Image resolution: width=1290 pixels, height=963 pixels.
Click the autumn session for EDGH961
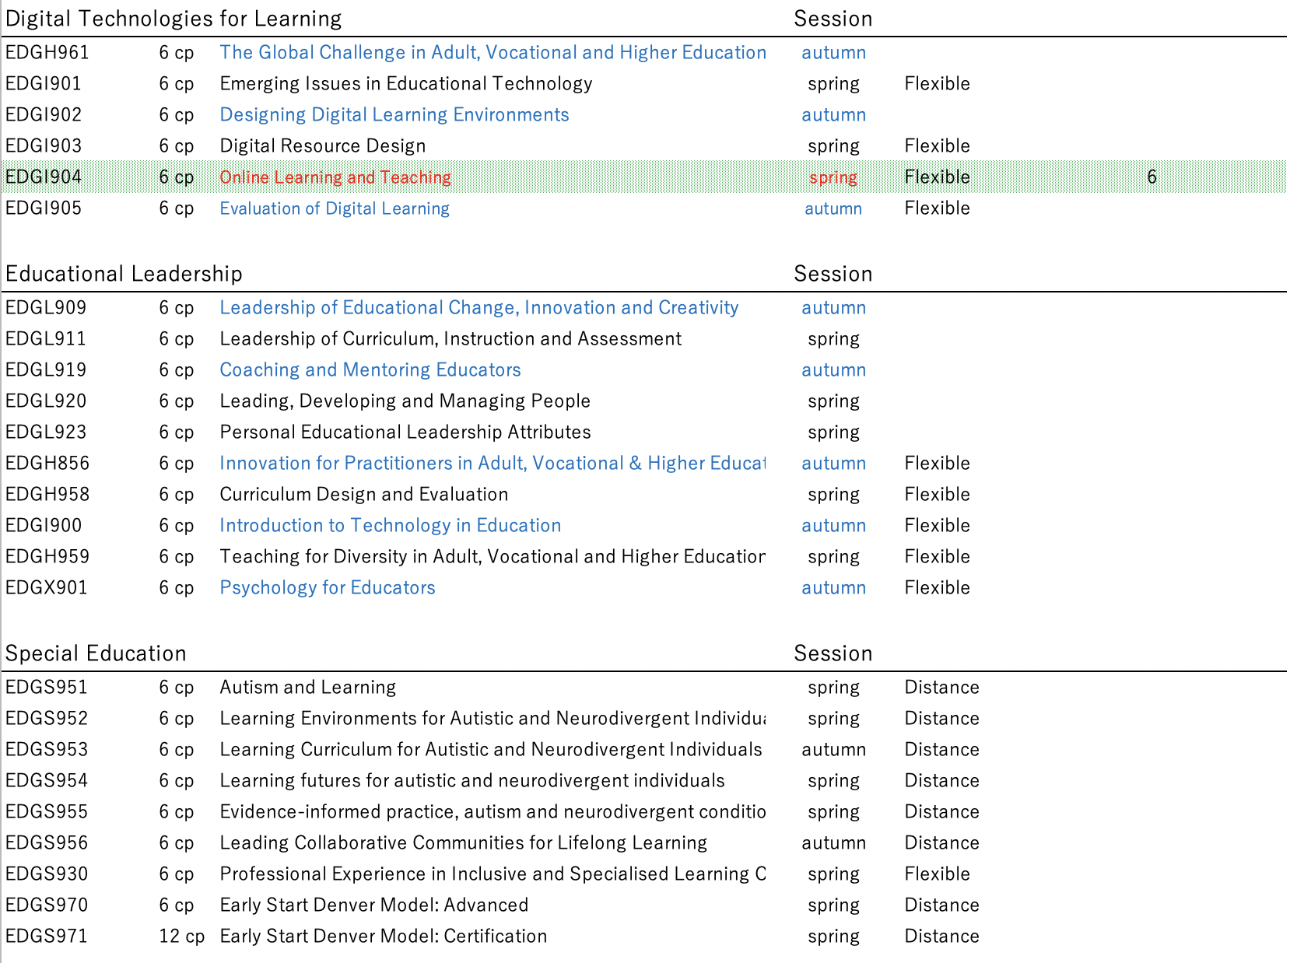coord(834,52)
